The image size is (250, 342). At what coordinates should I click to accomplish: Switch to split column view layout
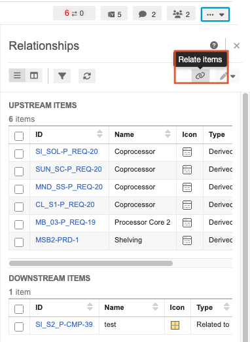(x=34, y=75)
